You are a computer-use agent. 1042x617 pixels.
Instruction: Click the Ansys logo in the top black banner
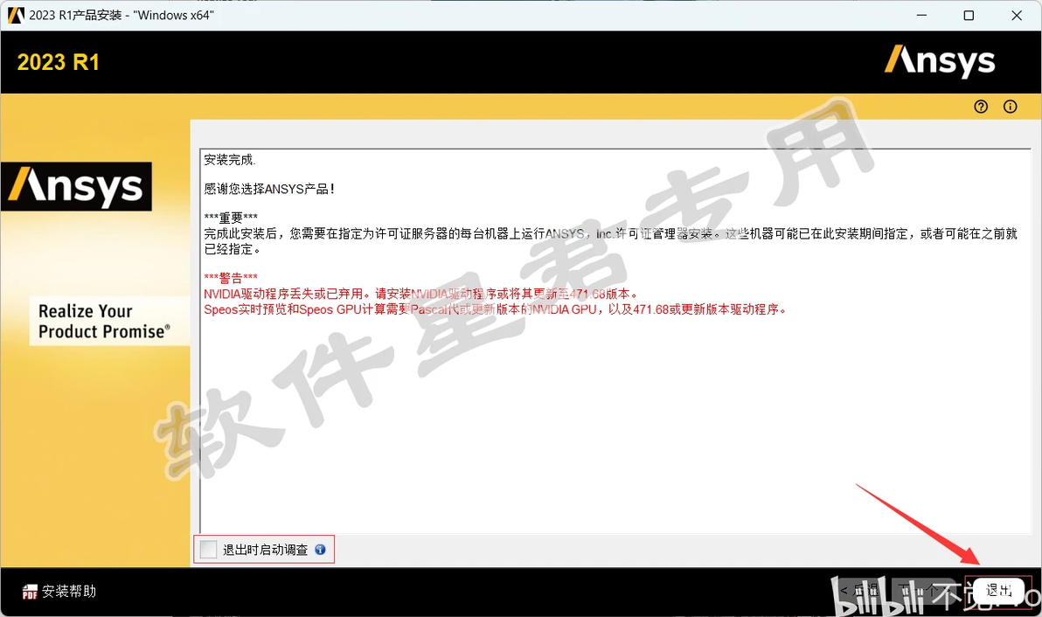click(940, 61)
